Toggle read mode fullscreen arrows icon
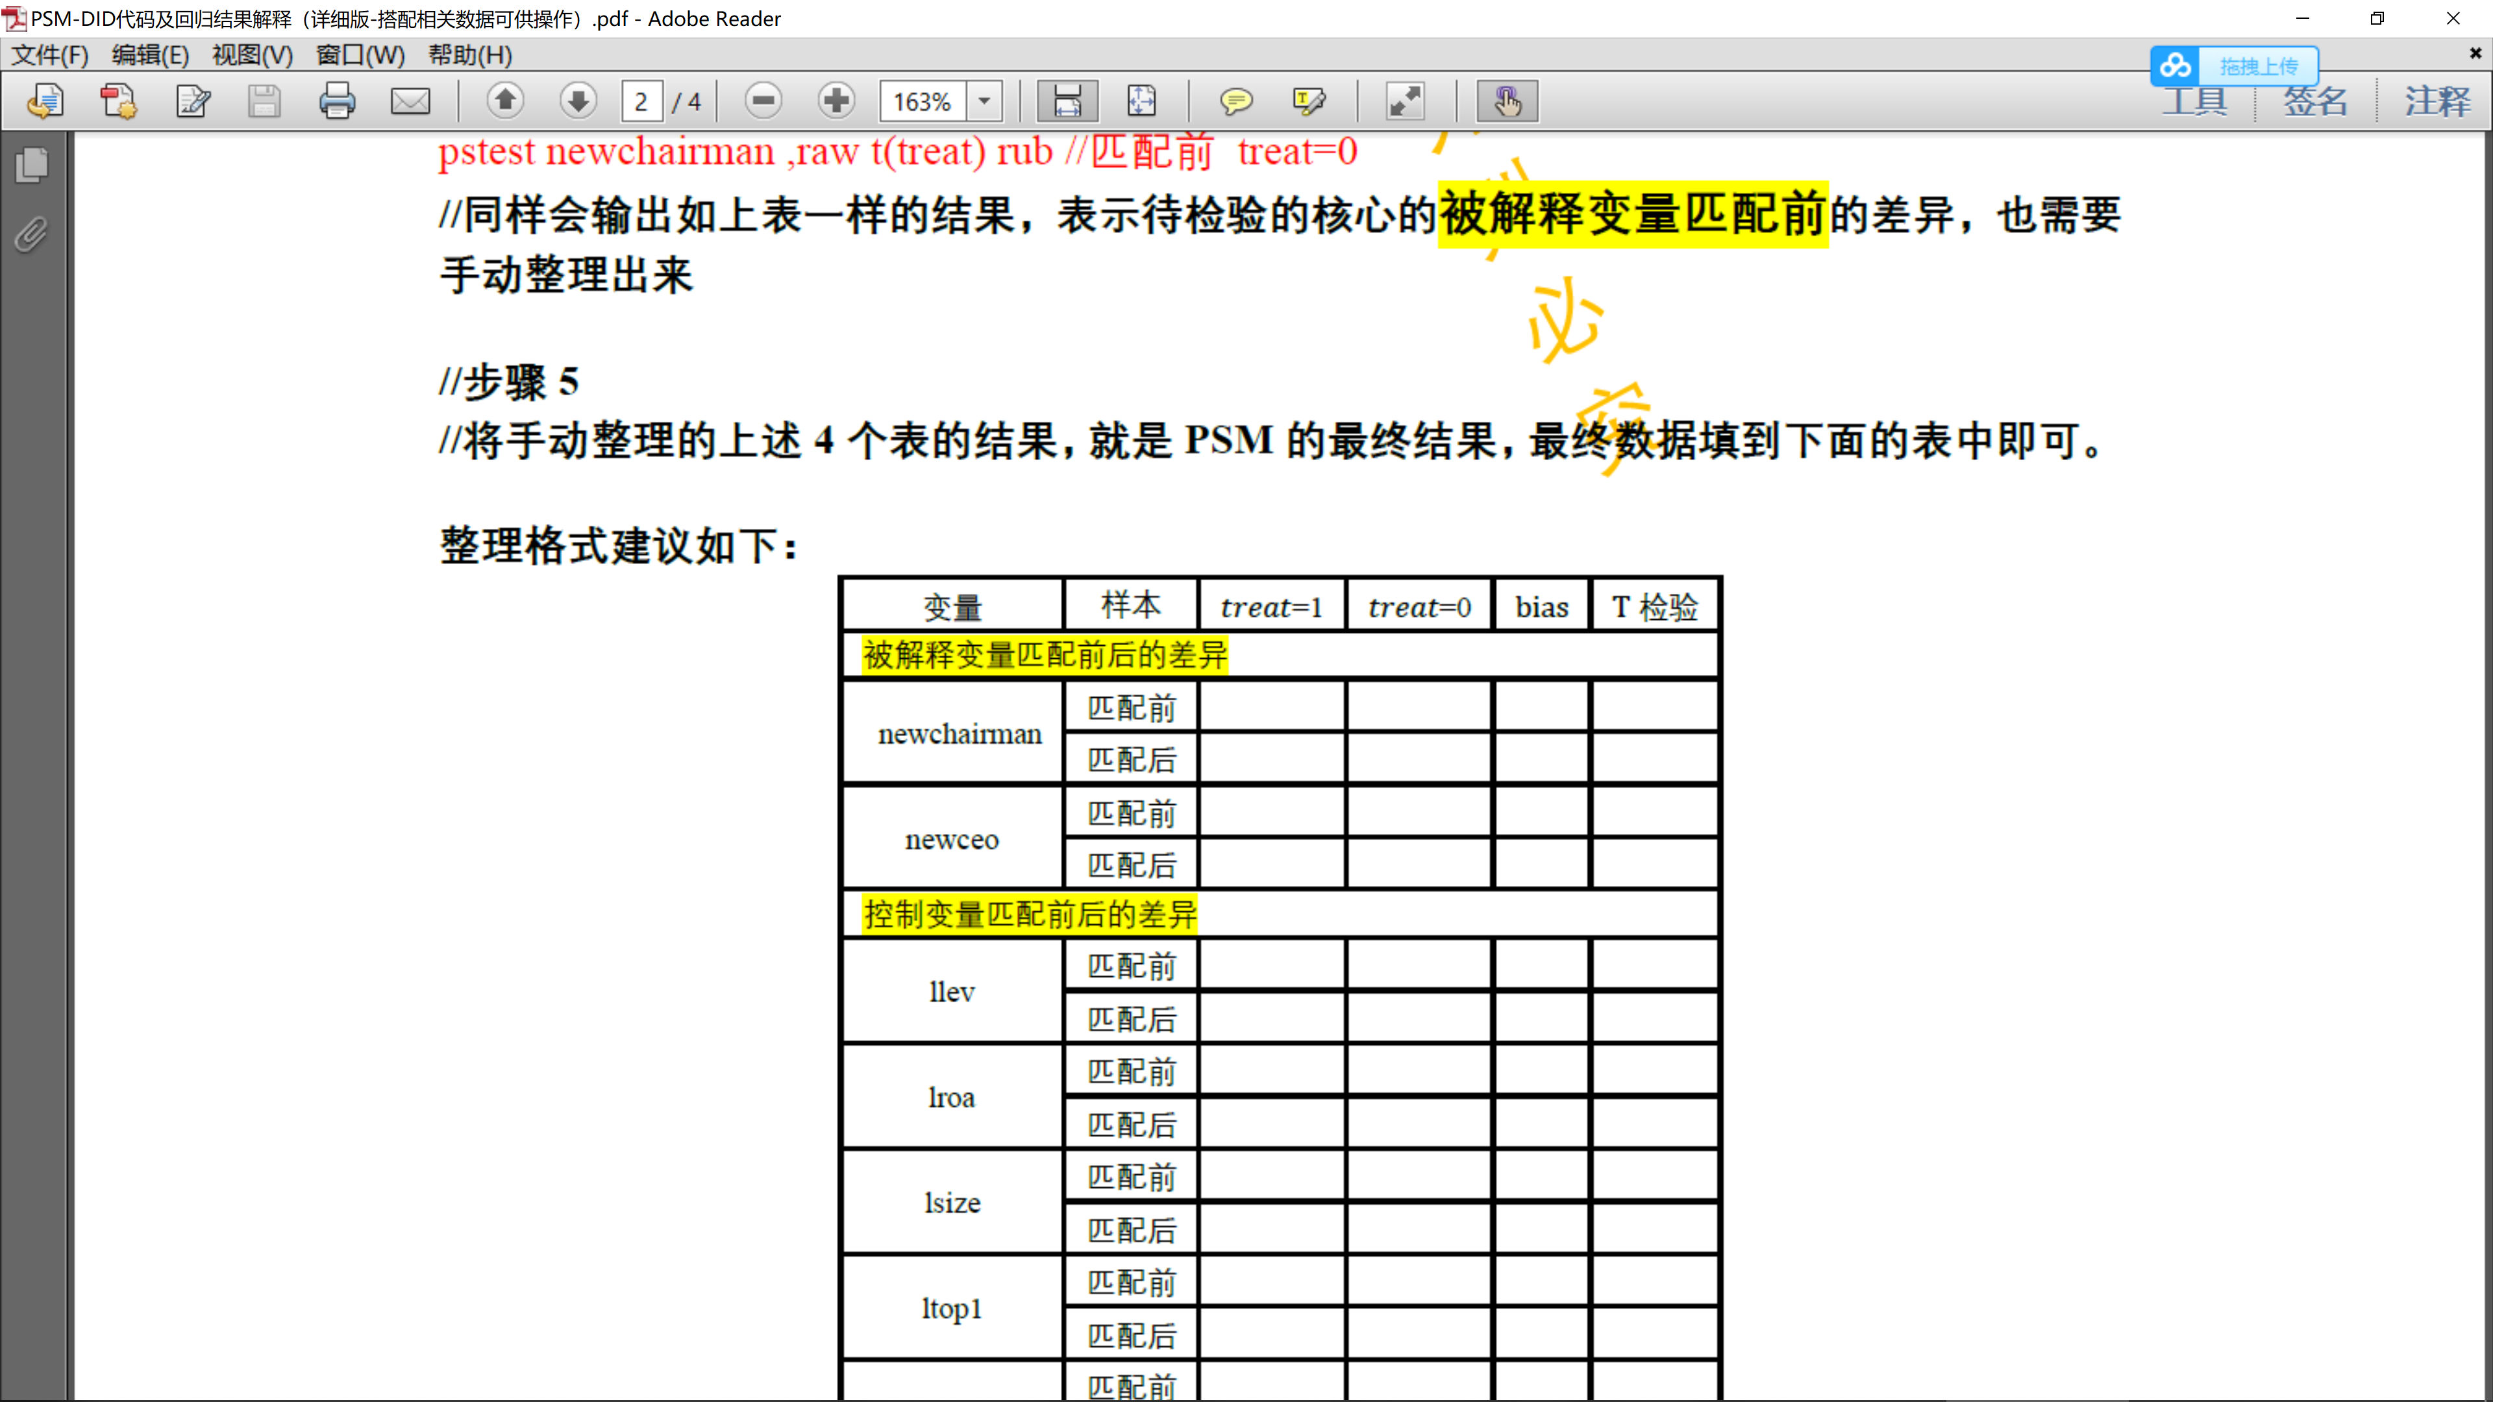Viewport: 2493px width, 1402px height. pos(1405,101)
